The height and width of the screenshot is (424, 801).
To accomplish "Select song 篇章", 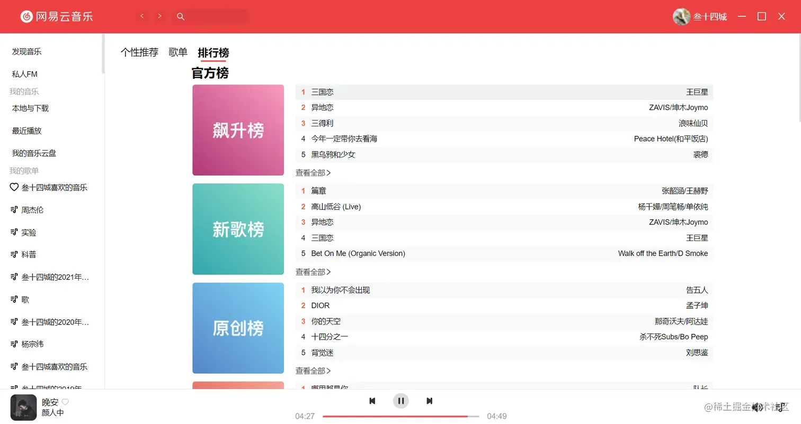I will point(318,191).
